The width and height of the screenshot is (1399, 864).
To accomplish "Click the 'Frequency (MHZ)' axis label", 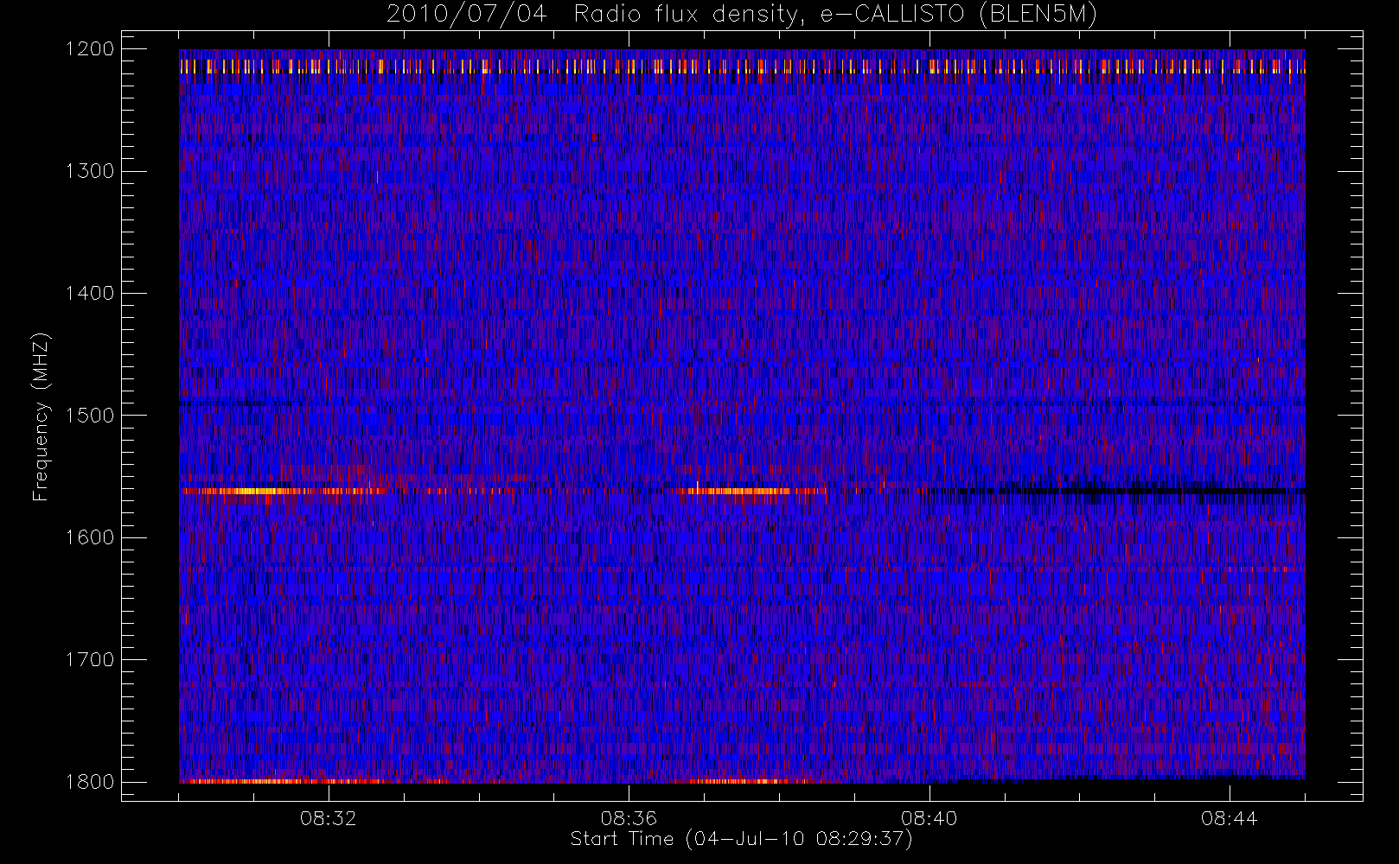I will pos(40,416).
